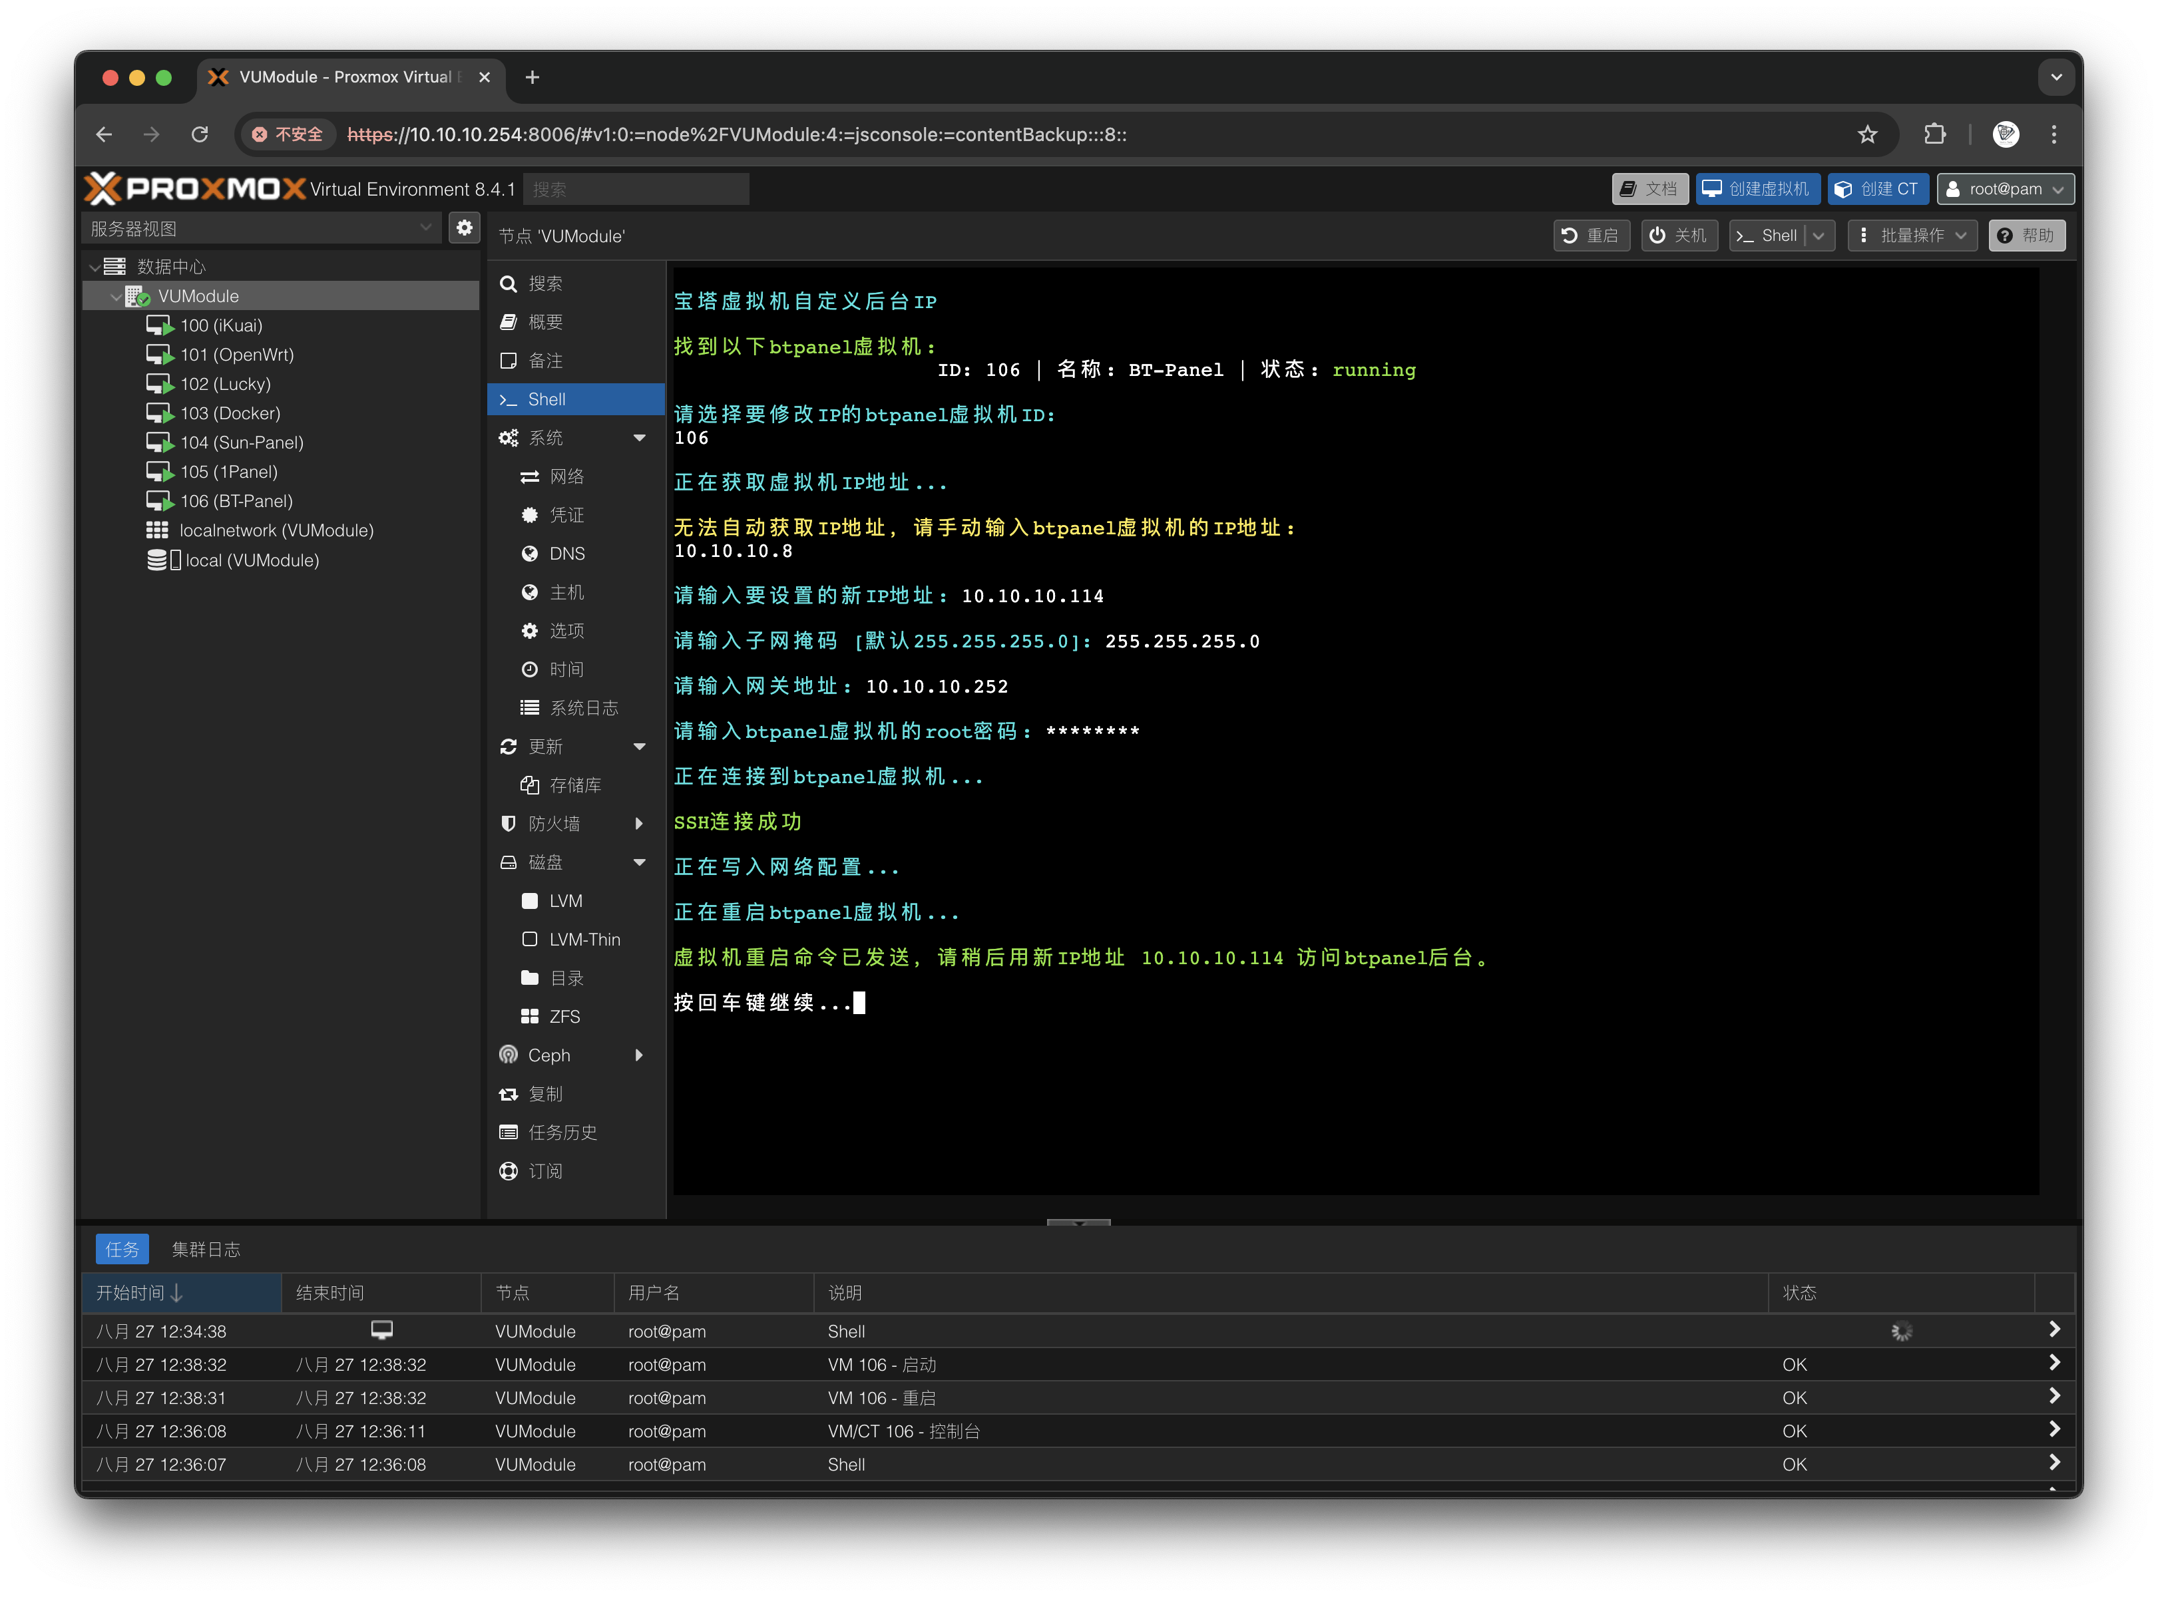Click the Task History (任务历史) item
Screen dimensions: 2158x1597
(562, 1132)
